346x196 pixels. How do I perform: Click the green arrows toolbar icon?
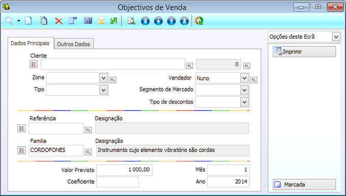114,21
